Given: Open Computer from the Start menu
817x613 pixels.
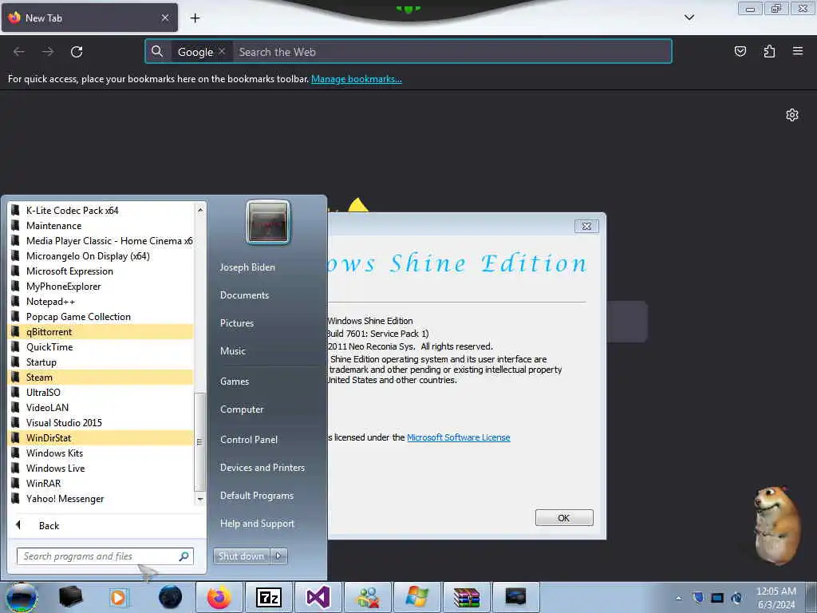Looking at the screenshot, I should [242, 409].
